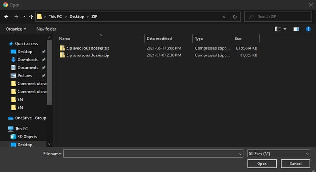Image resolution: width=316 pixels, height=172 pixels.
Task: Open the Organize menu
Action: point(16,29)
